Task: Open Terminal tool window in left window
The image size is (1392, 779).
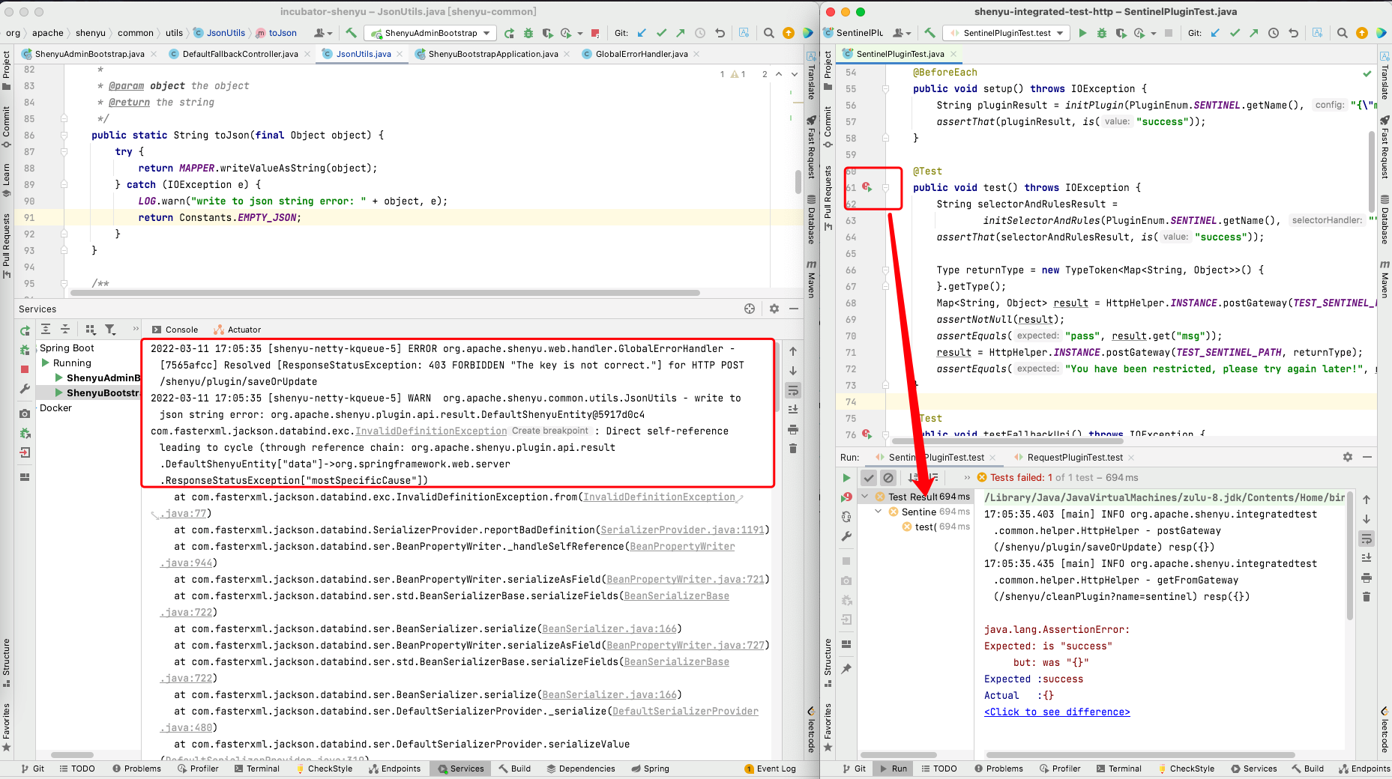Action: click(256, 769)
